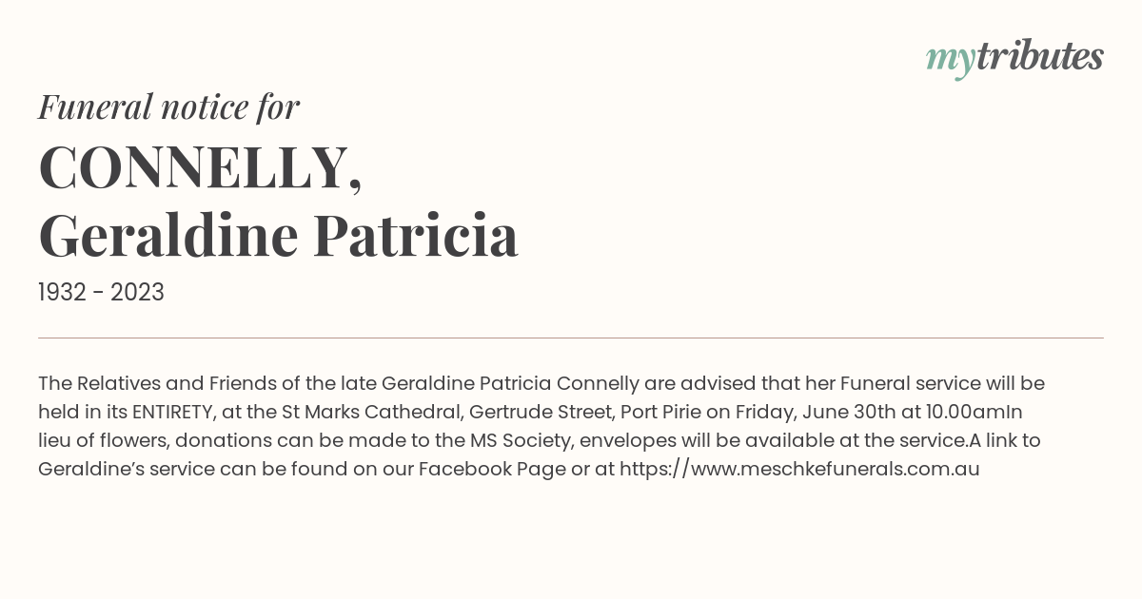Select the "MS Society" donation mention
This screenshot has width=1142, height=599.
(x=522, y=440)
